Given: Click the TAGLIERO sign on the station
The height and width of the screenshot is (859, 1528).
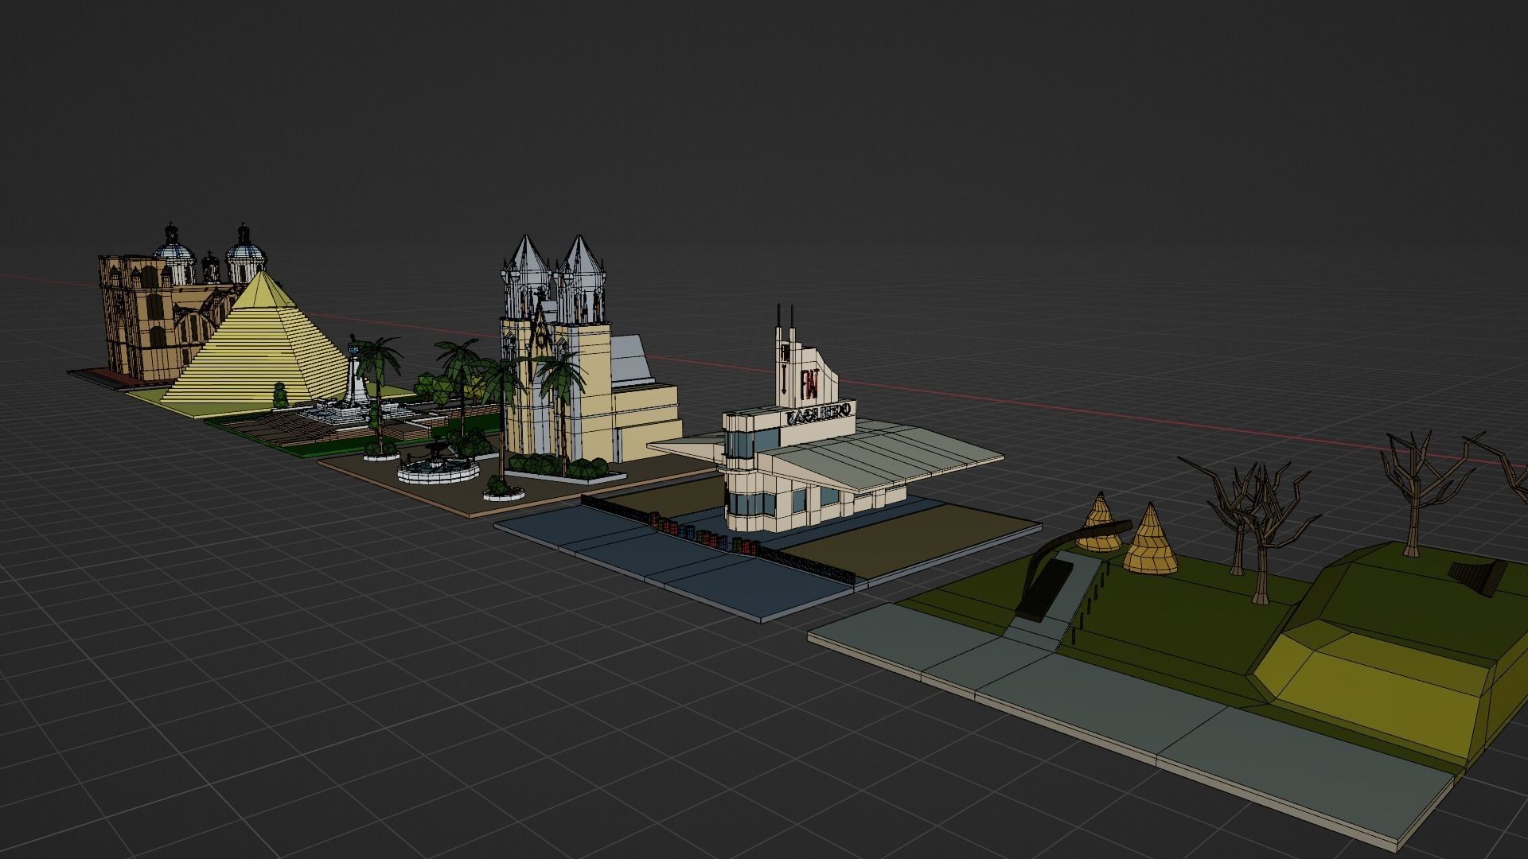Looking at the screenshot, I should tap(818, 415).
